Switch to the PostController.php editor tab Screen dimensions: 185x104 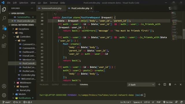coord(80,8)
